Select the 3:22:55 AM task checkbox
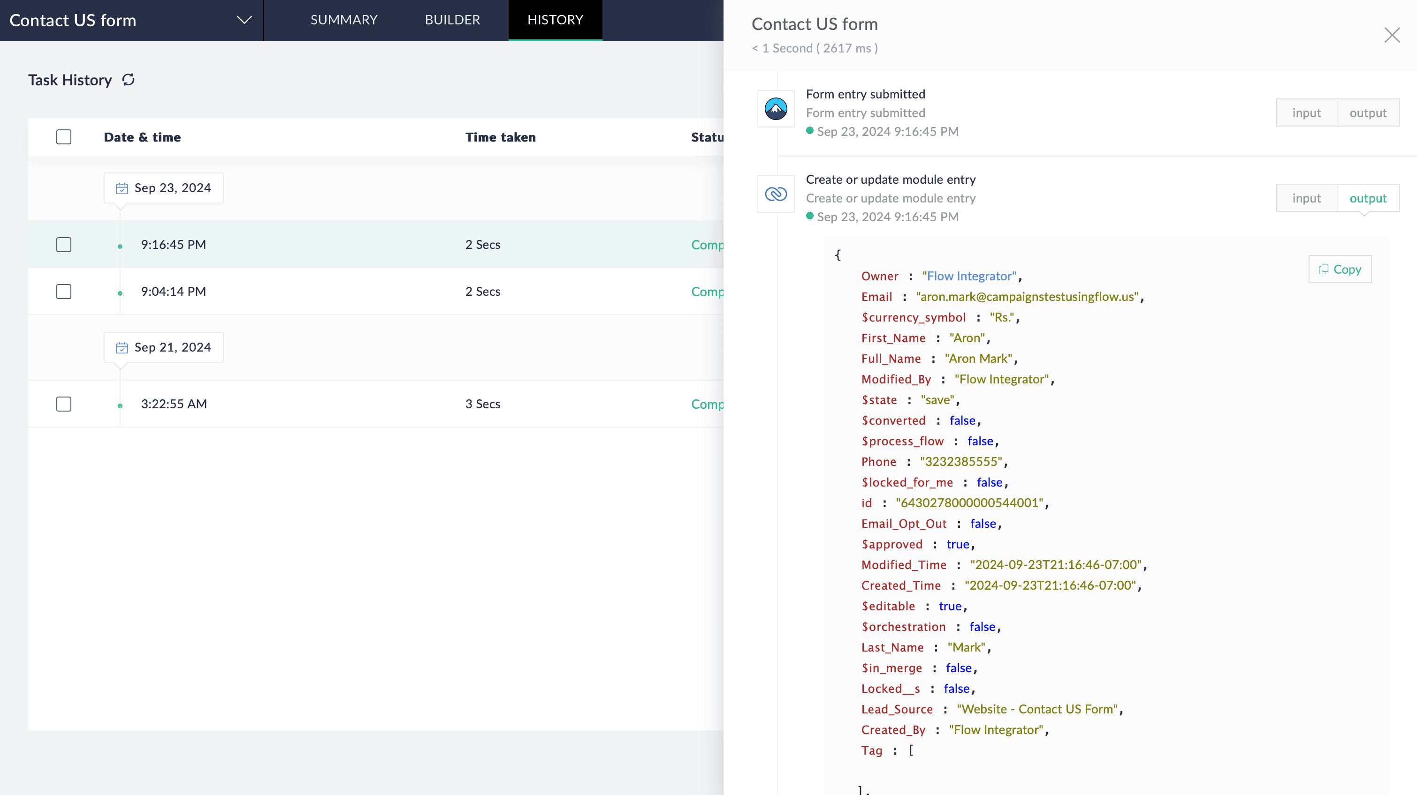Viewport: 1417px width, 795px height. point(64,404)
